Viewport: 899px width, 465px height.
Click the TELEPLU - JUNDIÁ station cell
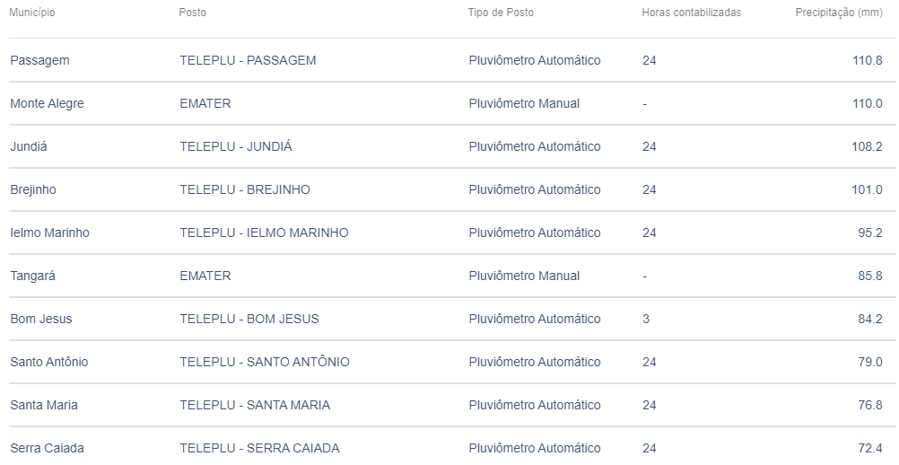click(x=236, y=146)
